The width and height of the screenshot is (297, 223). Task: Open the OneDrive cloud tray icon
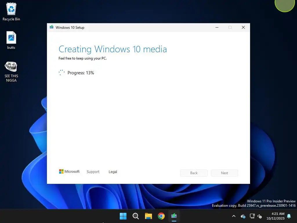tap(243, 216)
